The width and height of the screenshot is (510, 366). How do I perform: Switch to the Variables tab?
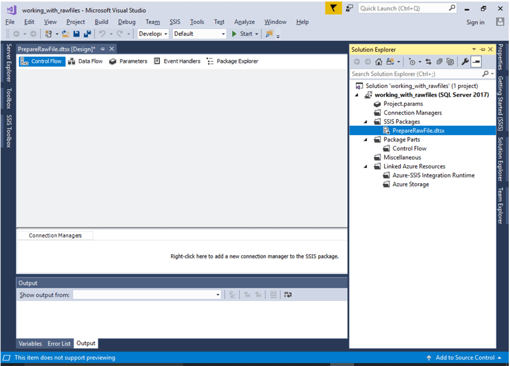tap(30, 343)
